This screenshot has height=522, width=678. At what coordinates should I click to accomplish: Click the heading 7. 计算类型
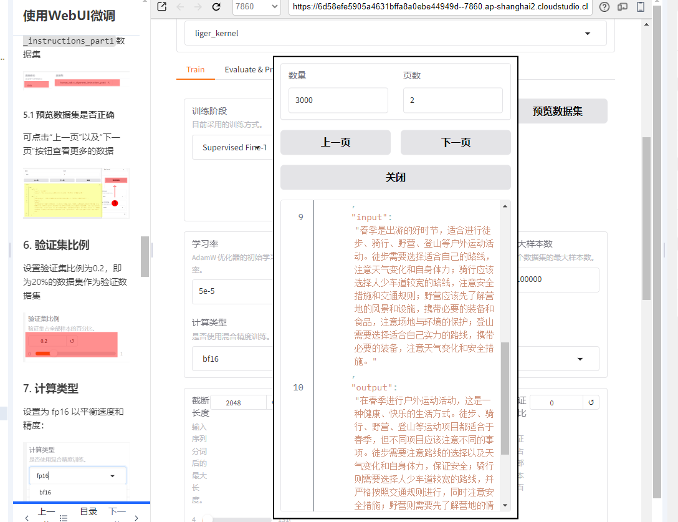pyautogui.click(x=50, y=389)
